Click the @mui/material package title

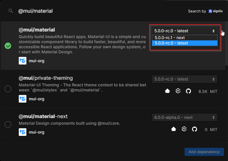click(37, 30)
